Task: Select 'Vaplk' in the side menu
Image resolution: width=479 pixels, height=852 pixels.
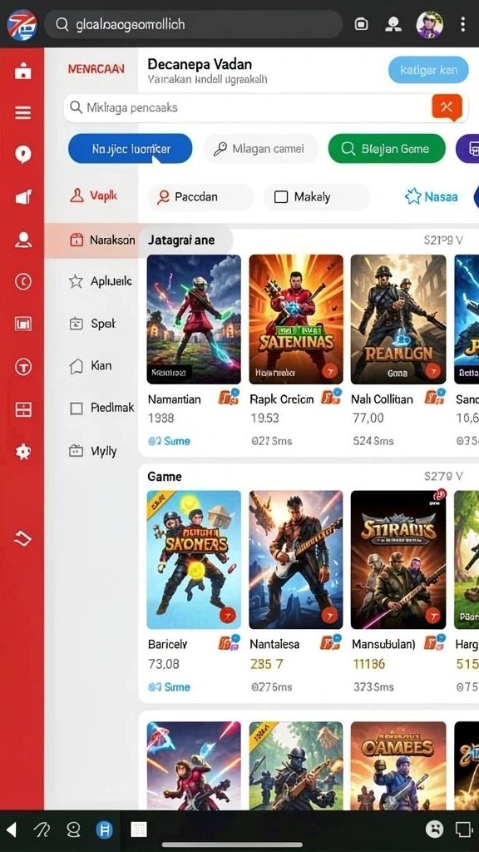Action: (93, 196)
